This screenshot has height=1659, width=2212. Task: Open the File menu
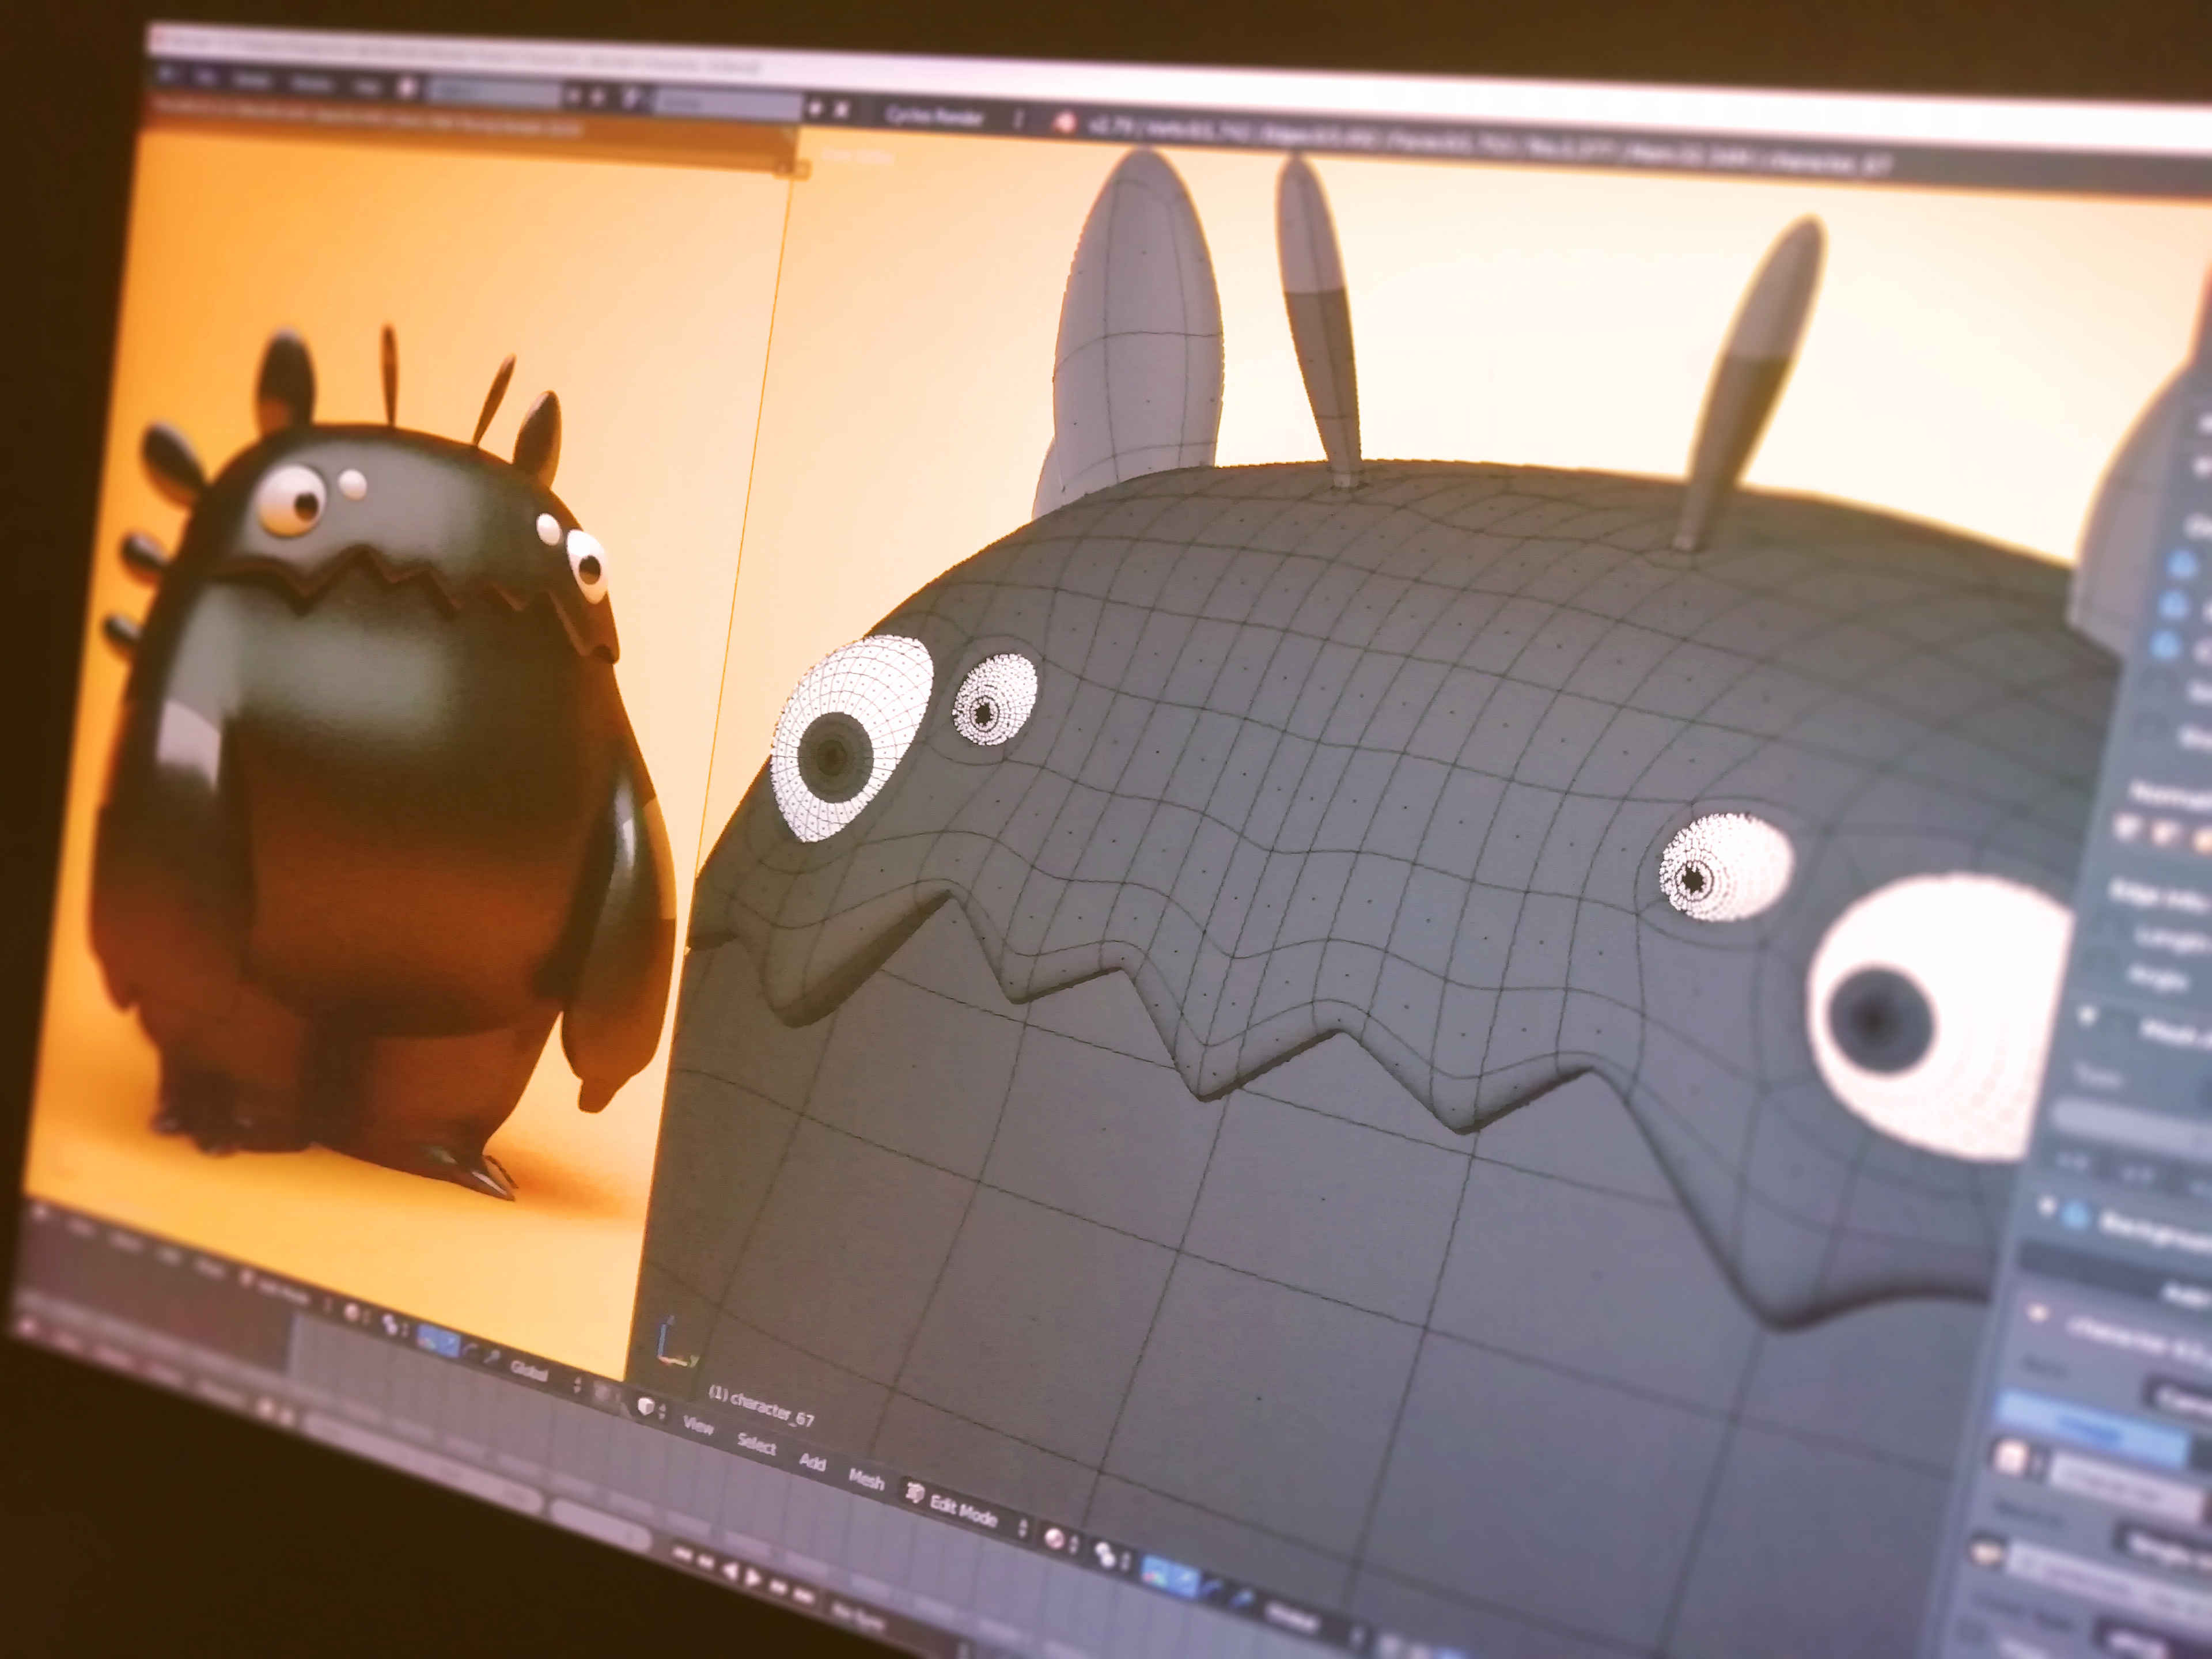pos(205,78)
